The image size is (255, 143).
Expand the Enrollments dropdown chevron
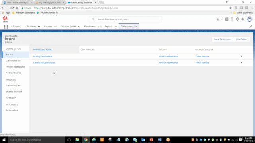(x=100, y=27)
